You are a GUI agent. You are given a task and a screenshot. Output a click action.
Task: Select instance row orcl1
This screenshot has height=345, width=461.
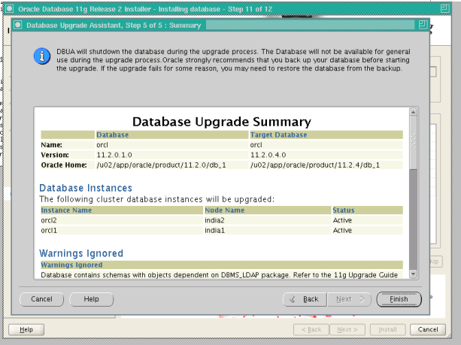tap(222, 230)
